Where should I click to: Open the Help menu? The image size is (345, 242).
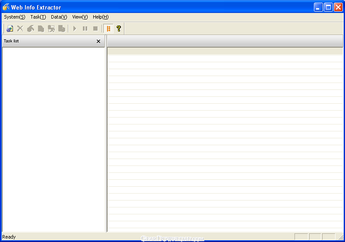(101, 17)
